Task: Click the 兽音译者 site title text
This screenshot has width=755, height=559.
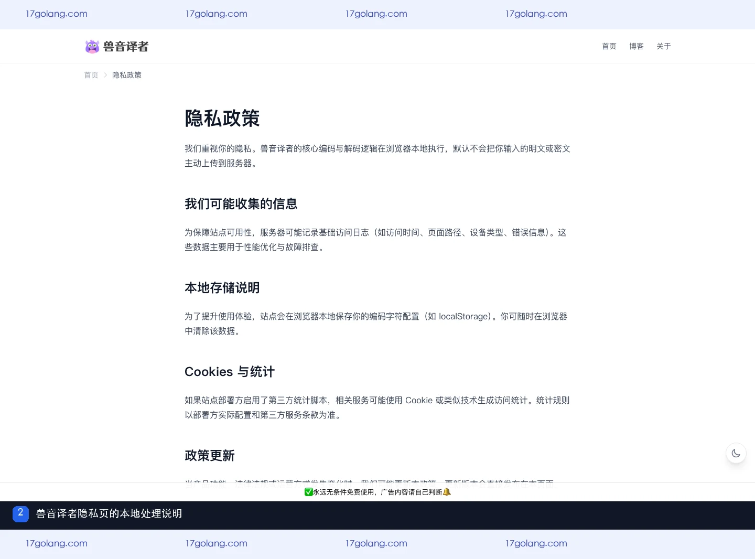Action: coord(126,47)
